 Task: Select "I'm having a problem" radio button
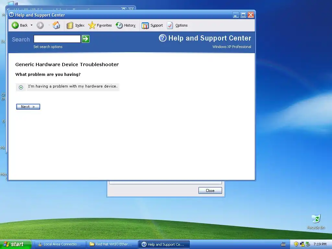pyautogui.click(x=21, y=87)
